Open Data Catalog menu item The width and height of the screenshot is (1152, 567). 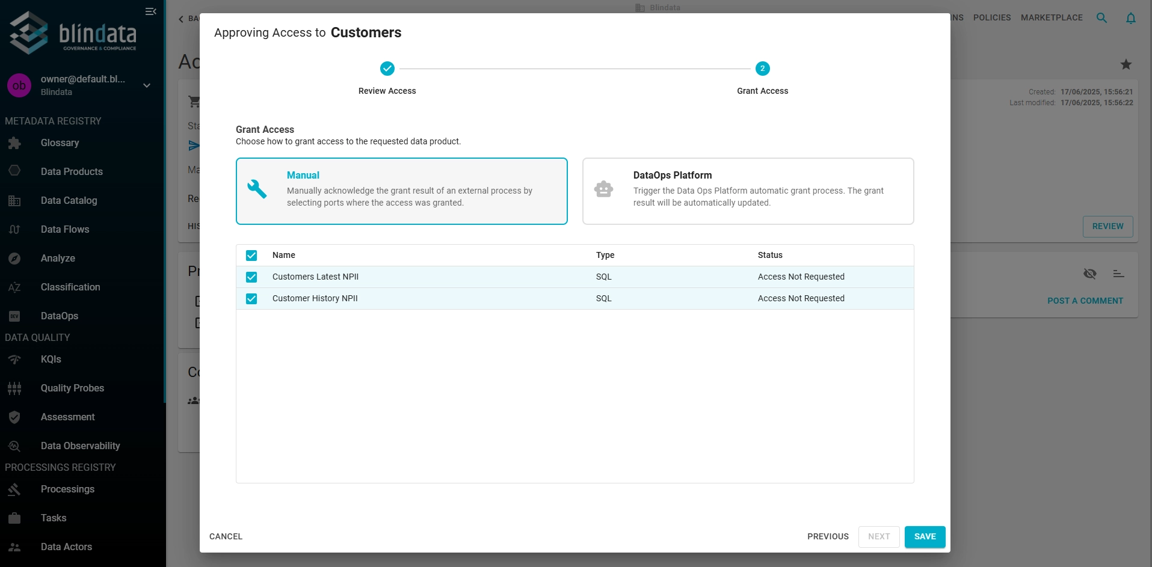(69, 201)
